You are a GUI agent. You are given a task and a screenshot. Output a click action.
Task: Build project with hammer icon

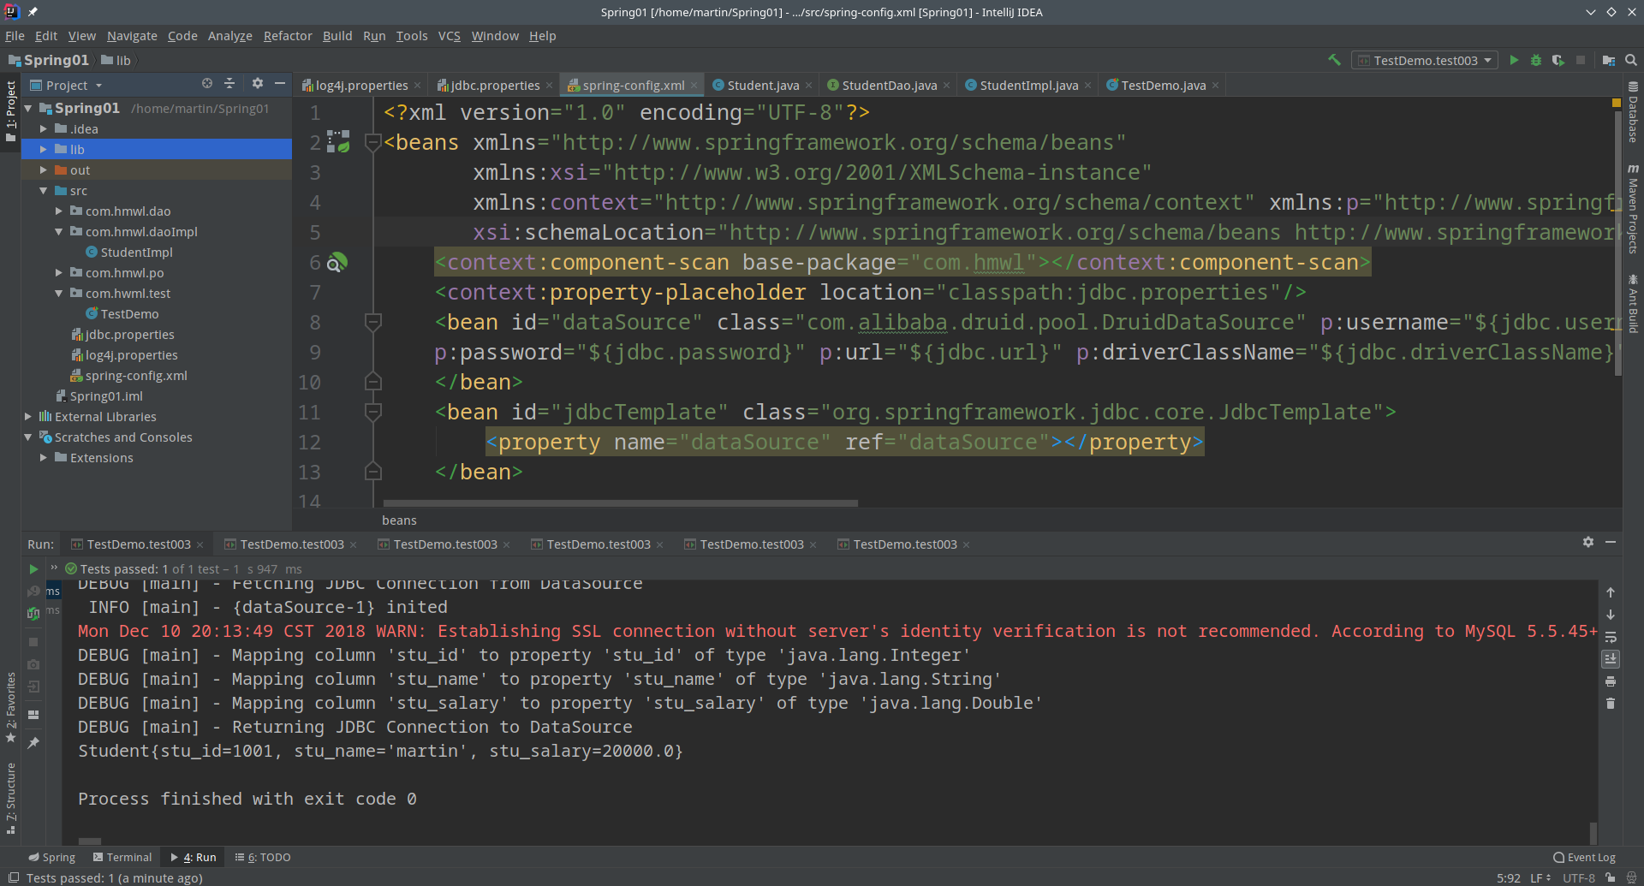[1333, 60]
